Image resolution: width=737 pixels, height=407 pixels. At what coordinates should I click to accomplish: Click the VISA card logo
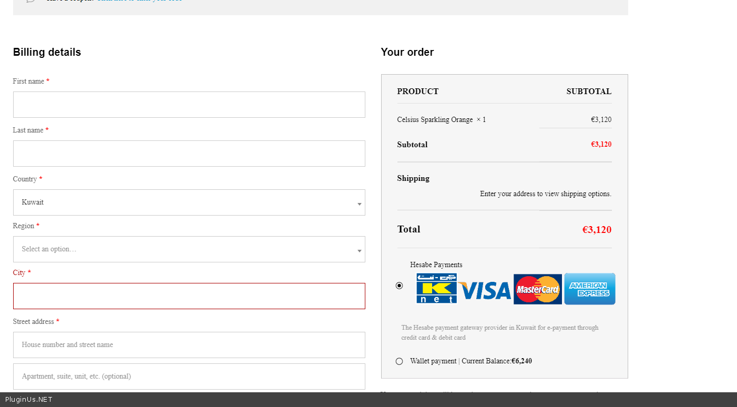pyautogui.click(x=485, y=290)
